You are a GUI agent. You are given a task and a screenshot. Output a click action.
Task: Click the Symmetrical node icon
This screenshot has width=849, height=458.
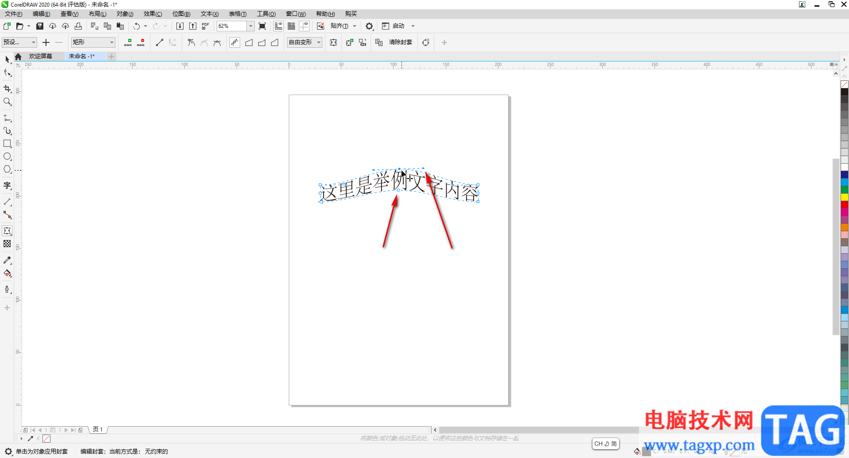point(217,42)
